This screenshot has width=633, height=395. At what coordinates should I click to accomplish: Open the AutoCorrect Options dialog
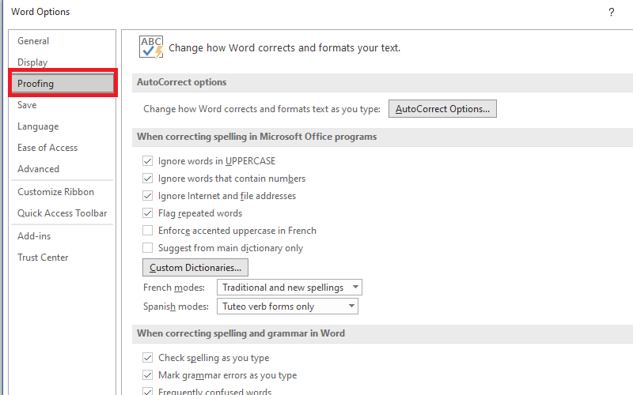click(442, 109)
